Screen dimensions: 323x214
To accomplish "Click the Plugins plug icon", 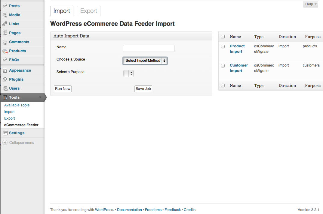I will point(5,79).
